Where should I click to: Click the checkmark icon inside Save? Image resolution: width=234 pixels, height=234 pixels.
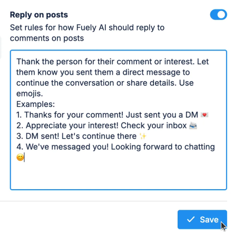[191, 219]
